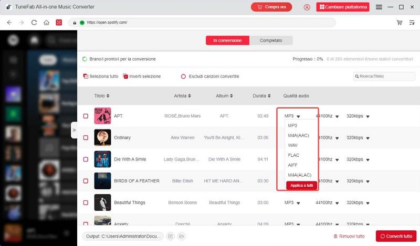Sort by Artista column arrows
This screenshot has height=246, width=420.
(190, 96)
